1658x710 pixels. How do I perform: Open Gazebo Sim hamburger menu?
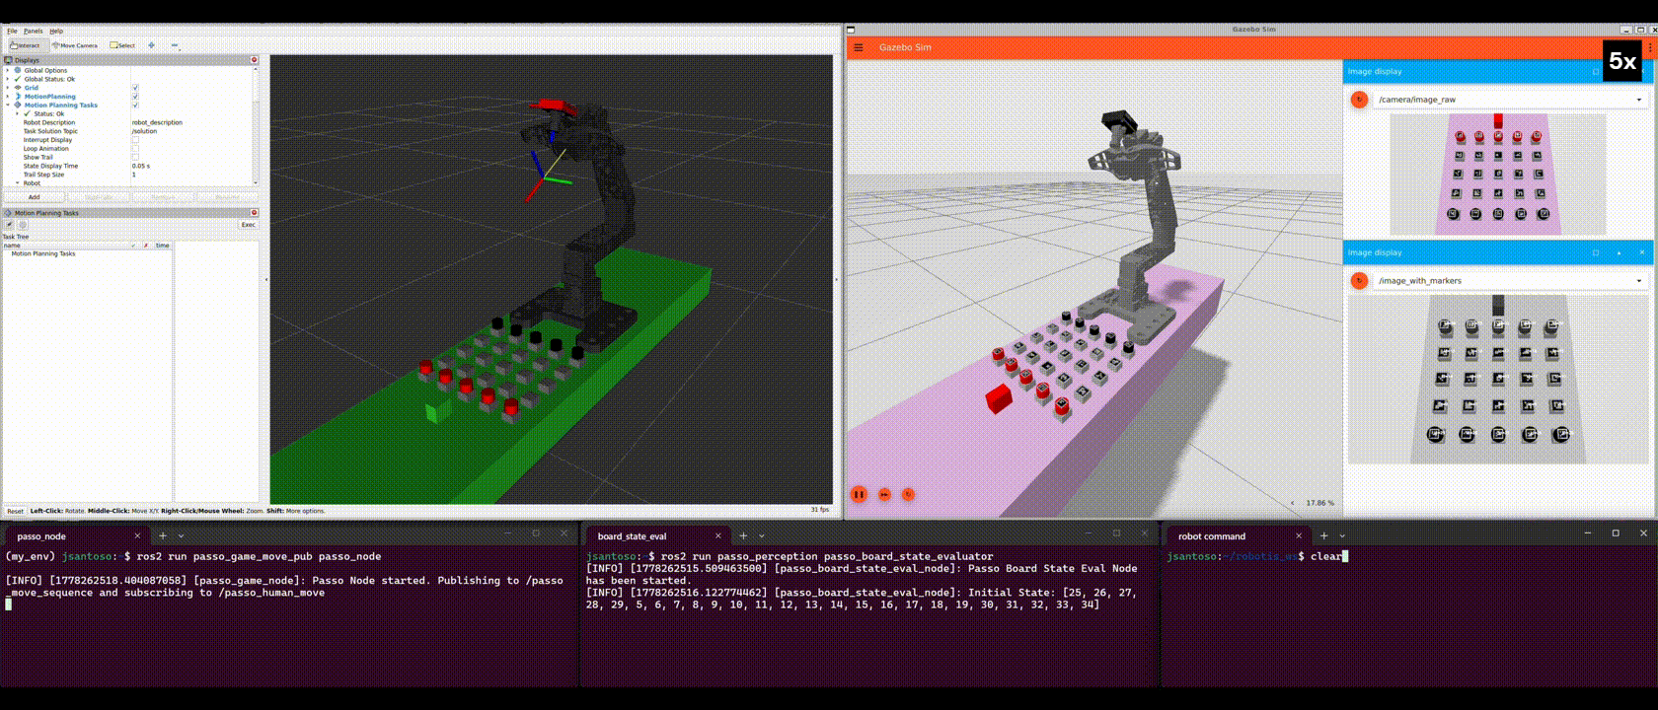859,47
